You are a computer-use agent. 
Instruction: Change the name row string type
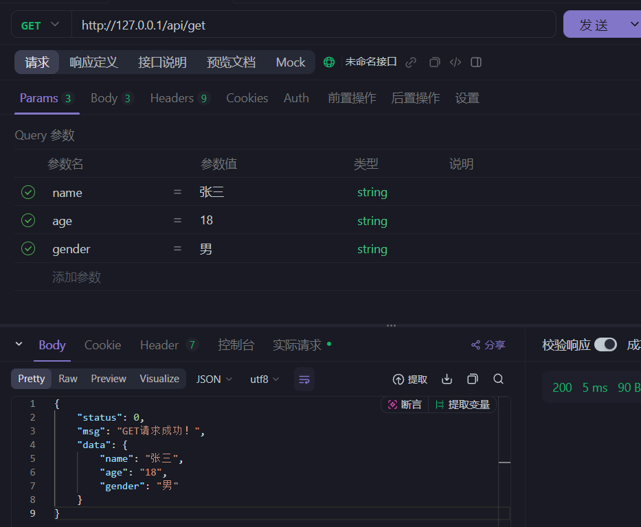pos(372,192)
